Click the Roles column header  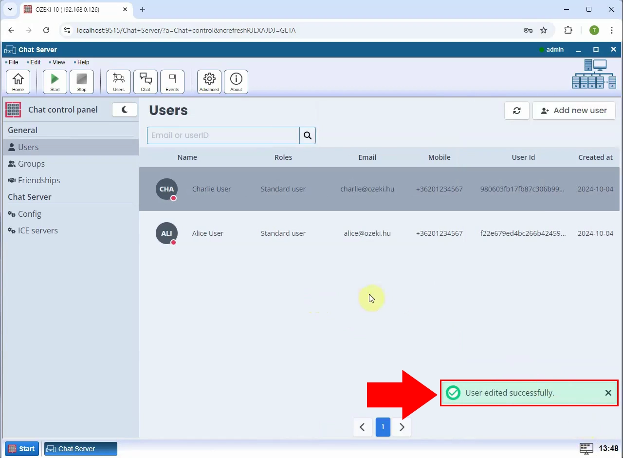point(283,157)
